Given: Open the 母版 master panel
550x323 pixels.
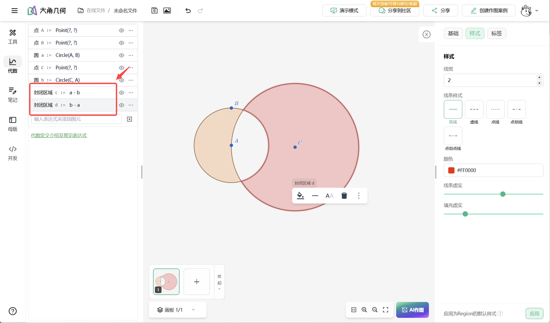Looking at the screenshot, I should tap(12, 124).
